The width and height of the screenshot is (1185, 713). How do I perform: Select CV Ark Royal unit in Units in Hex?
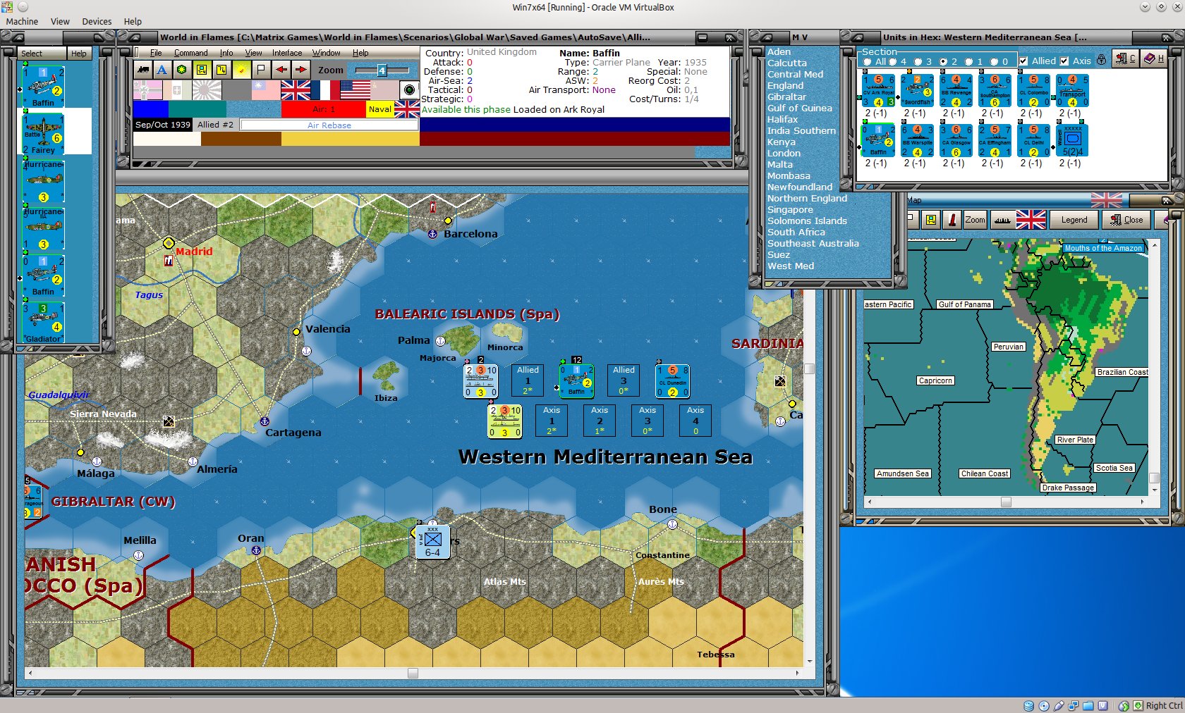(x=878, y=91)
